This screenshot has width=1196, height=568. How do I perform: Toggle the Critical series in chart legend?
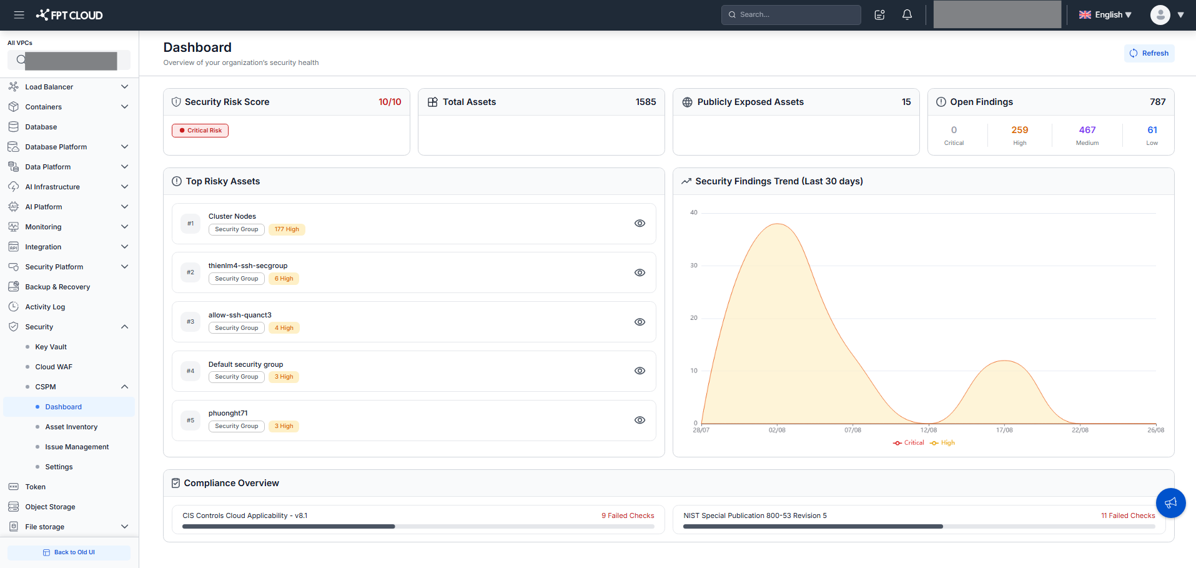click(x=908, y=442)
